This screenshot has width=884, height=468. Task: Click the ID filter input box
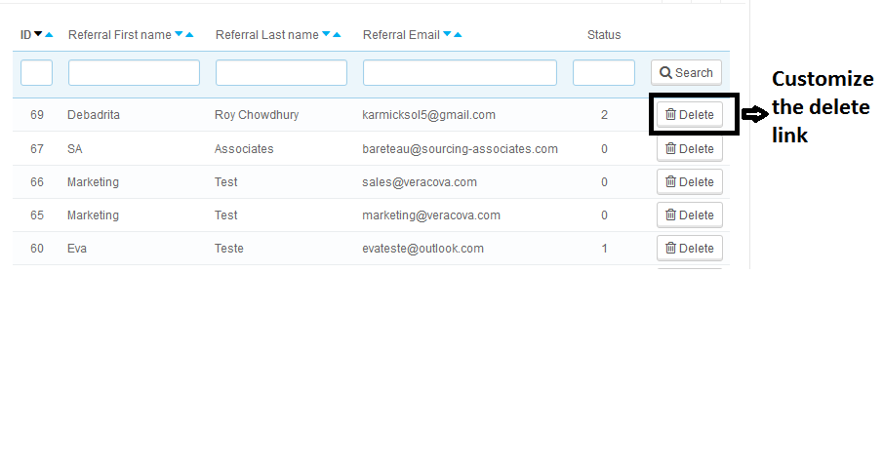[x=37, y=73]
